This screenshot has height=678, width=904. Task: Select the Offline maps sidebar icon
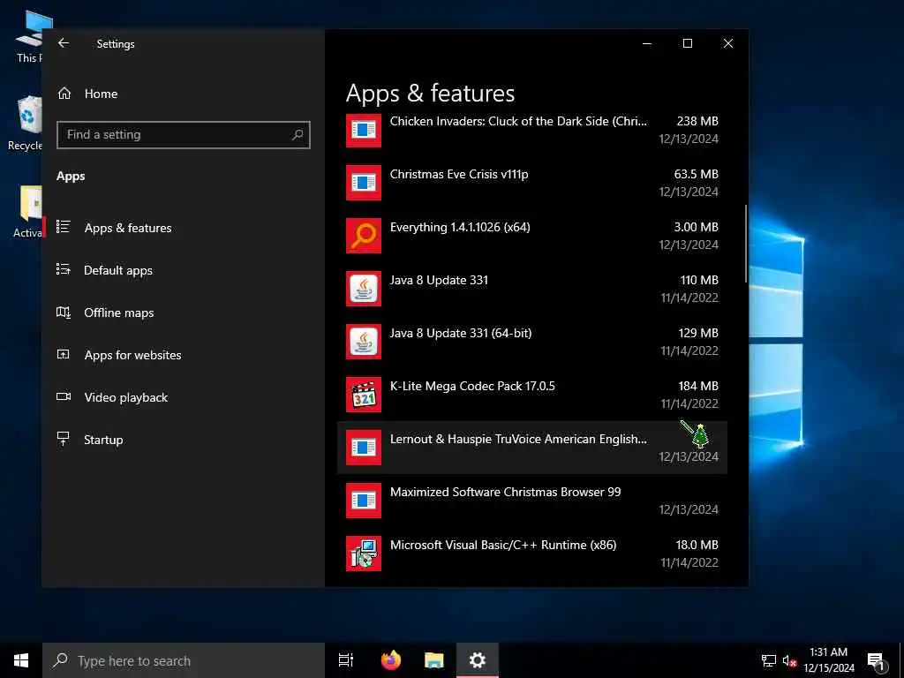(x=64, y=312)
